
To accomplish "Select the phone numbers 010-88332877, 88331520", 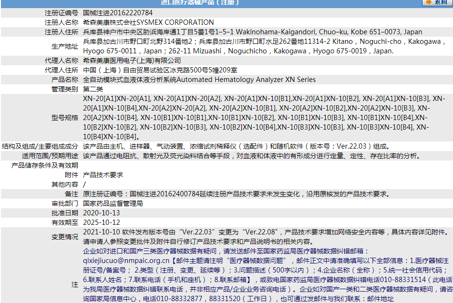I will [x=198, y=299].
